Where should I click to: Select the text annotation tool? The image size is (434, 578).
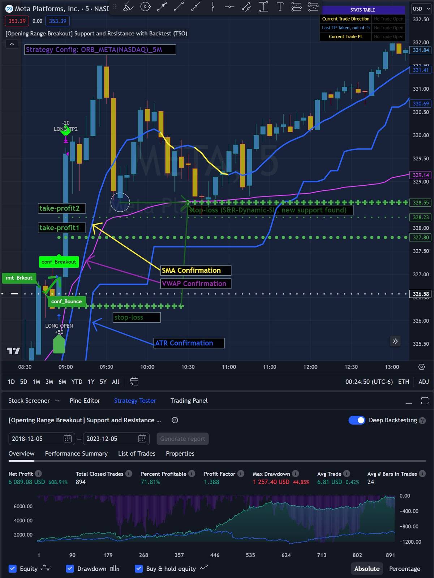tap(280, 7)
